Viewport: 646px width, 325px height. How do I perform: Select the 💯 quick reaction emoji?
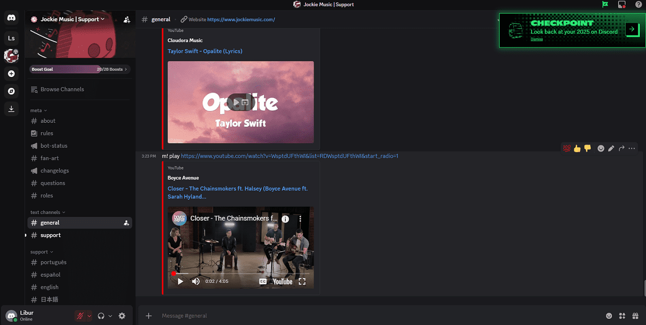pos(567,148)
